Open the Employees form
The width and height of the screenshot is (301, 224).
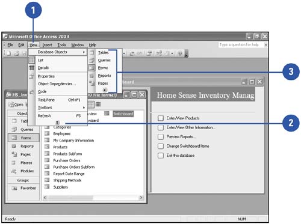(x=62, y=134)
